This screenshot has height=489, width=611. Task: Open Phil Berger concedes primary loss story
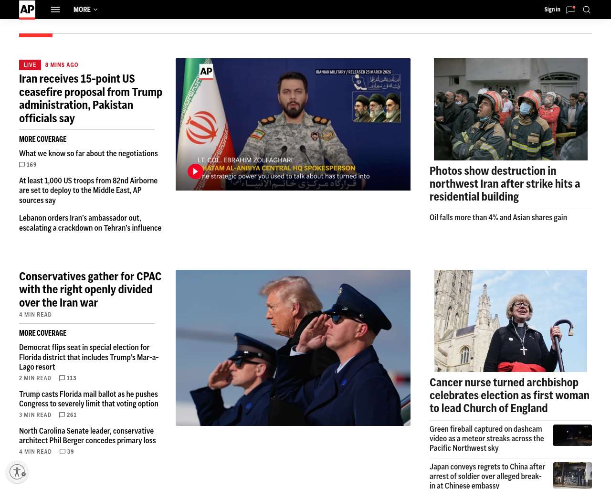87,436
